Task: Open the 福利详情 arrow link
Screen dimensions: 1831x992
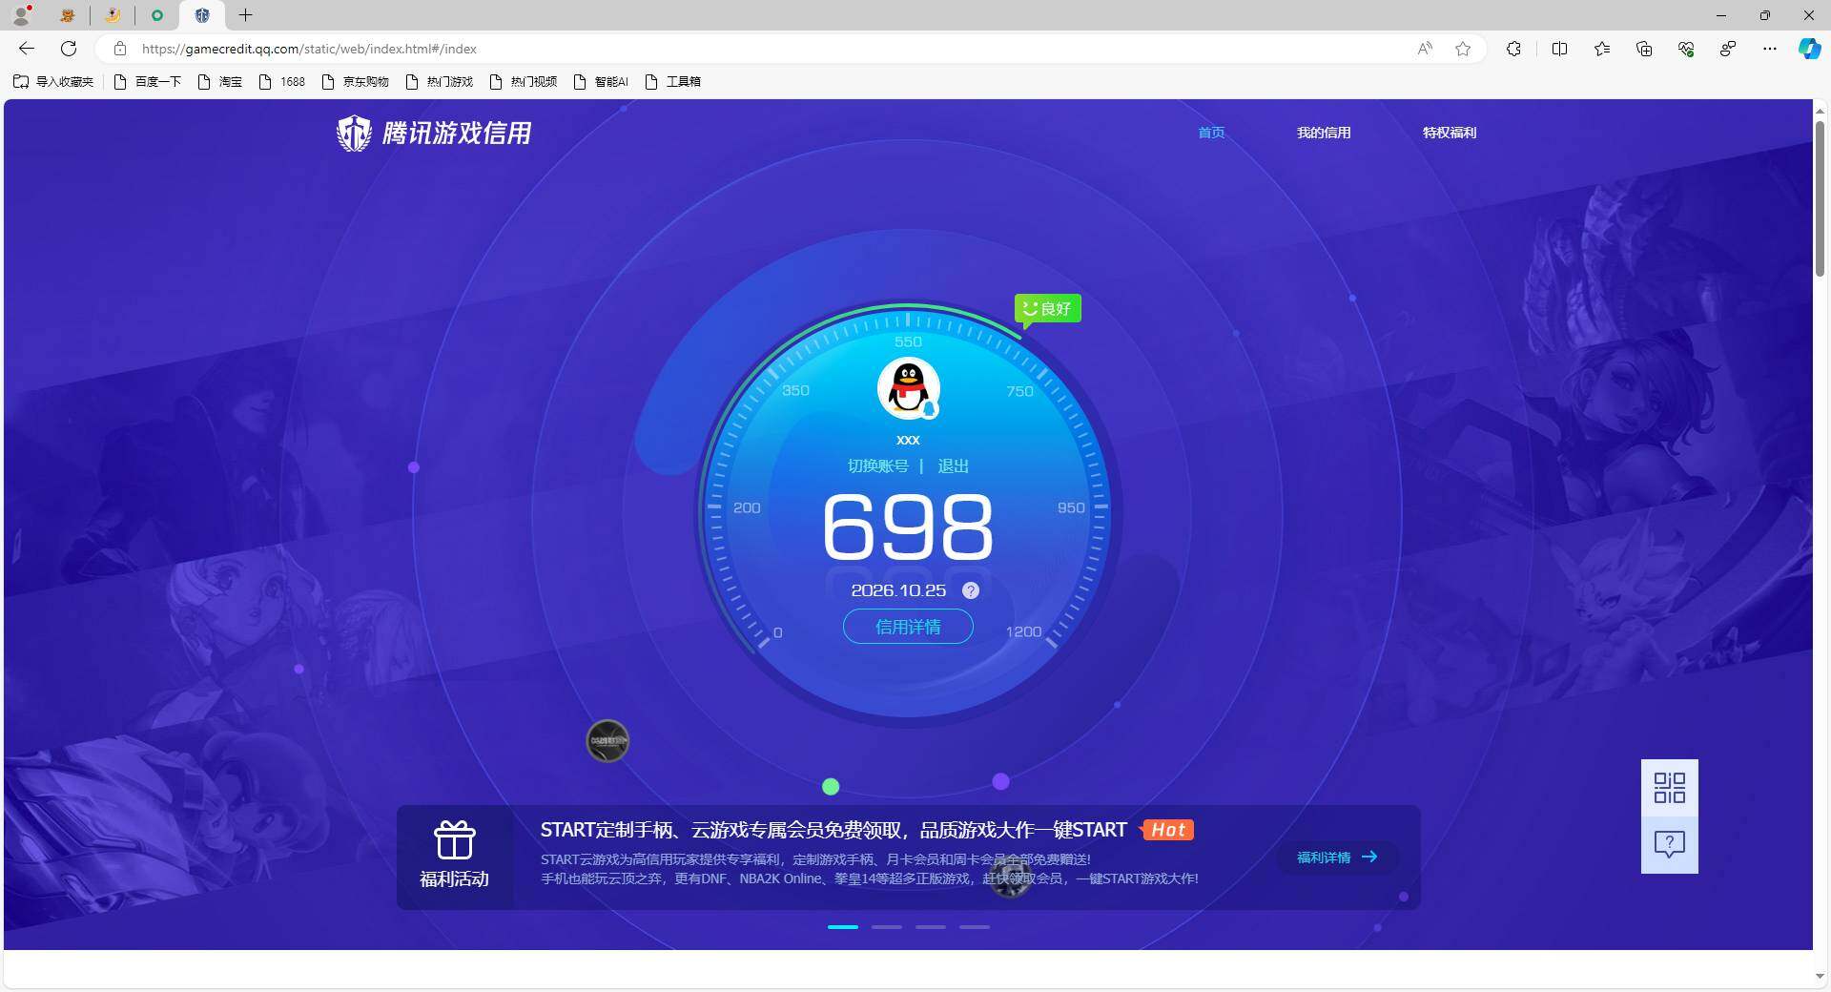Action: [1337, 858]
